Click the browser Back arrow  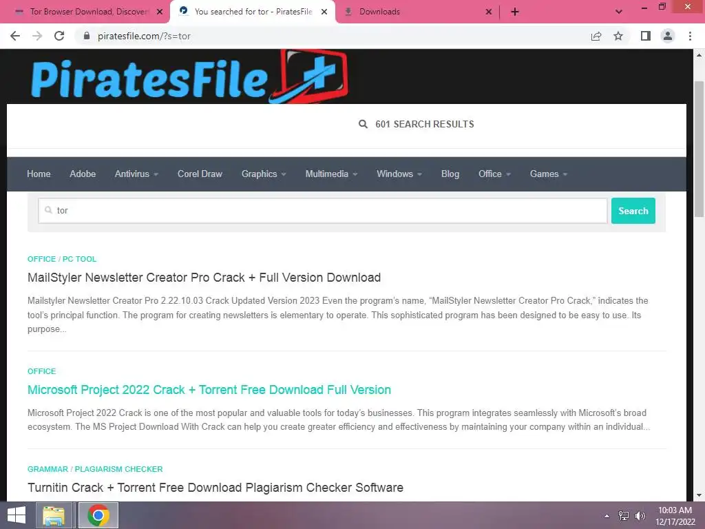(15, 36)
